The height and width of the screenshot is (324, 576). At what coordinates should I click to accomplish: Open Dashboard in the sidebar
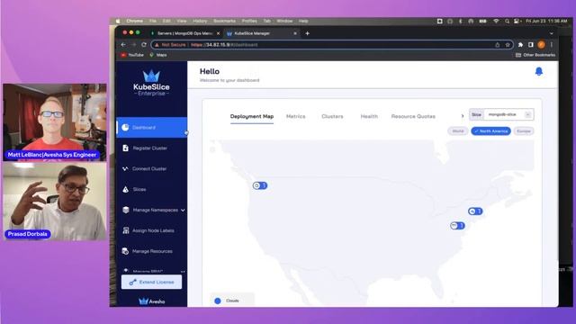click(151, 128)
